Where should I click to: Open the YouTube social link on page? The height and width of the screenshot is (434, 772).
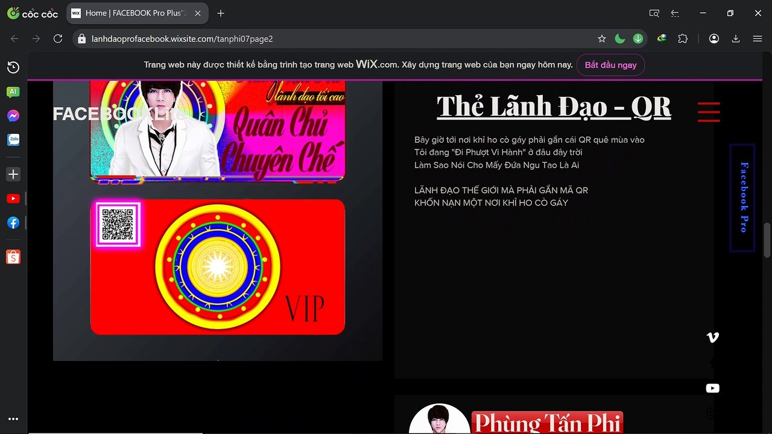[713, 388]
